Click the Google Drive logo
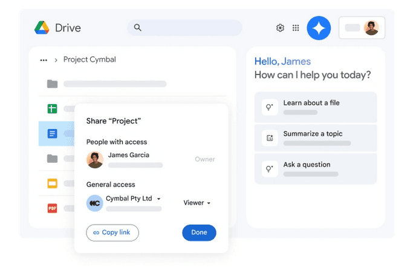410x267 pixels. (x=42, y=27)
